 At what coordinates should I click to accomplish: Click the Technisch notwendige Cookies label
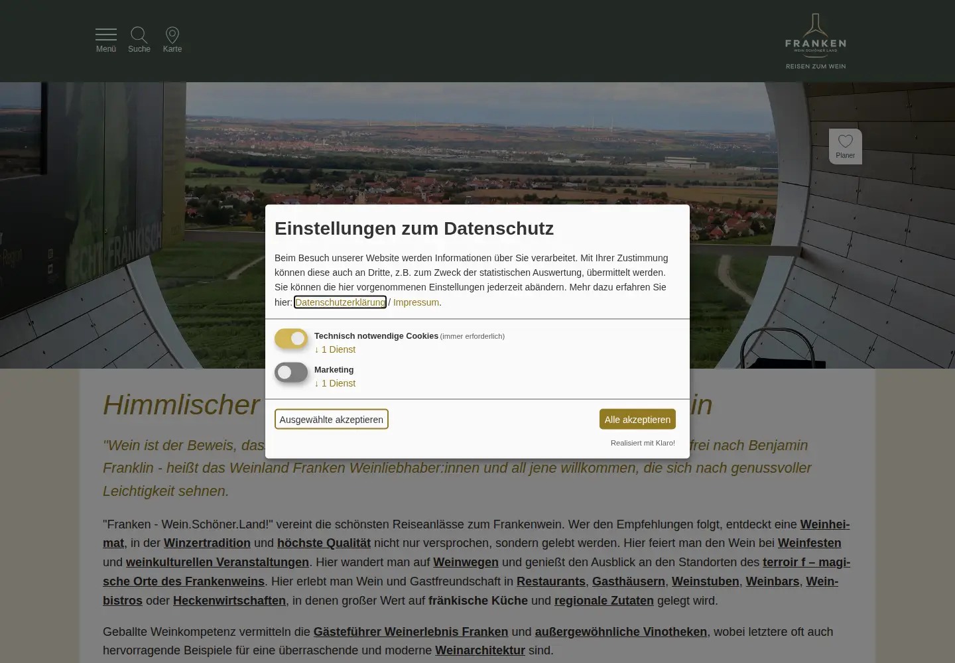click(376, 336)
